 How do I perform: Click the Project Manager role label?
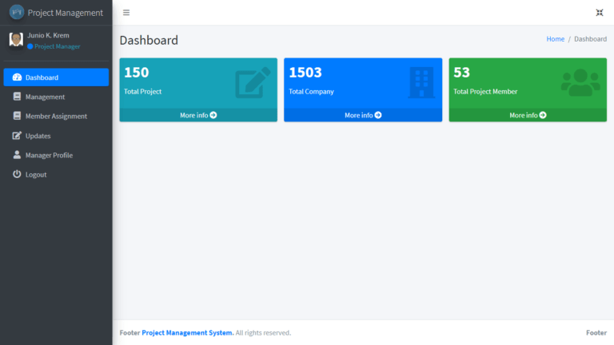(58, 46)
